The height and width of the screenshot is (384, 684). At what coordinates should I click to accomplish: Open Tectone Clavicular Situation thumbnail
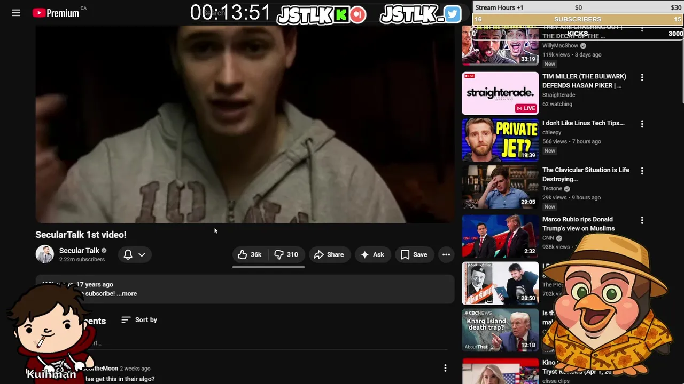pos(500,187)
